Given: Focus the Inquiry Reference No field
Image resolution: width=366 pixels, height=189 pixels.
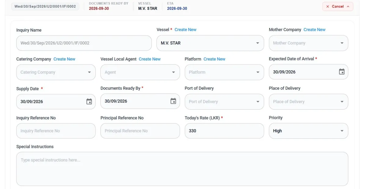Looking at the screenshot, I should [x=56, y=131].
